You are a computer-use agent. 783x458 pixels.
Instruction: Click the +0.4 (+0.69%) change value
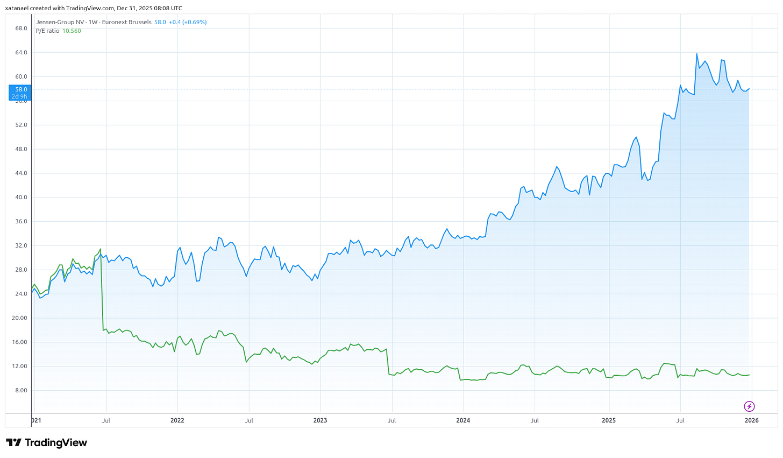tap(188, 22)
